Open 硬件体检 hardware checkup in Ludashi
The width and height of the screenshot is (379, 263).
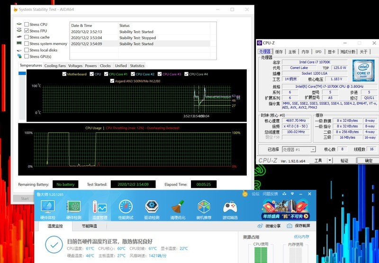[x=48, y=210]
